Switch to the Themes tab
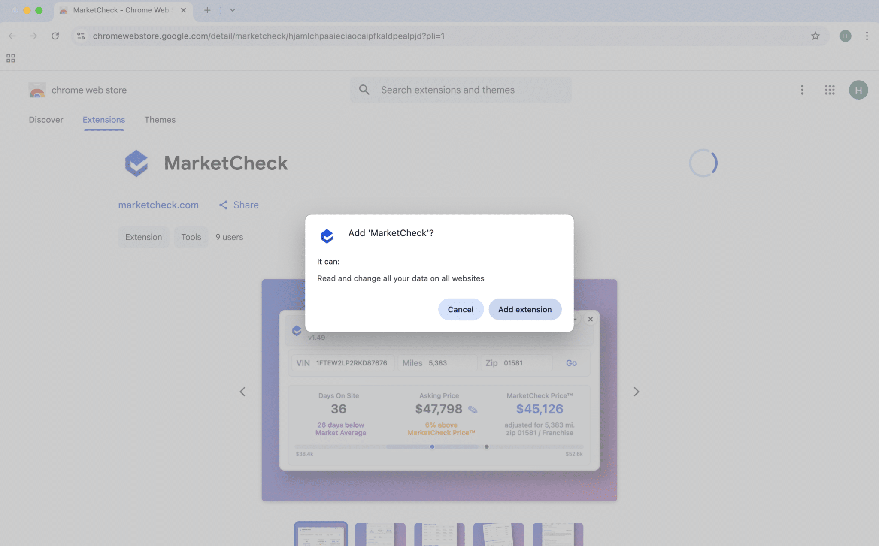879x546 pixels. (x=160, y=120)
